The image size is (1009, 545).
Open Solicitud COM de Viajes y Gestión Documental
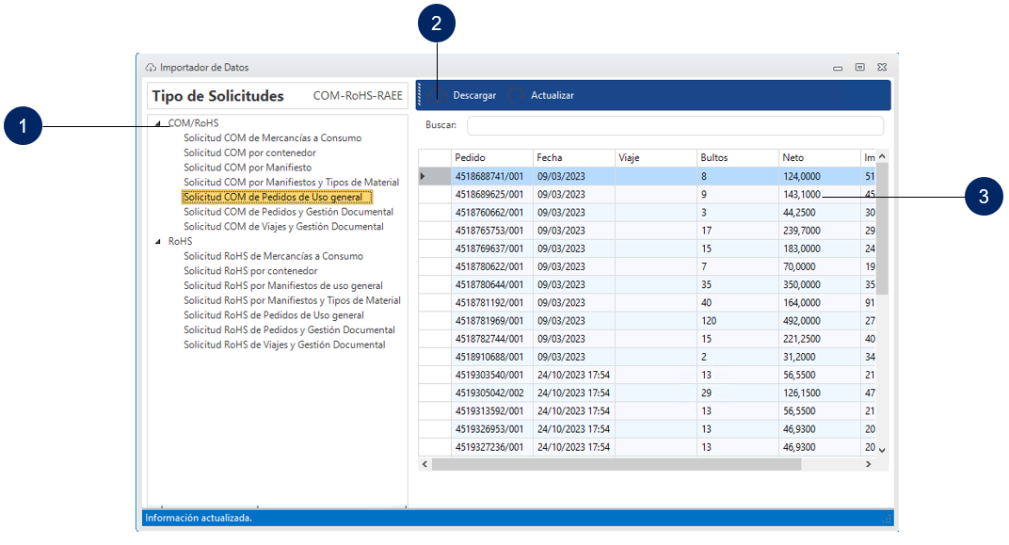tap(283, 227)
